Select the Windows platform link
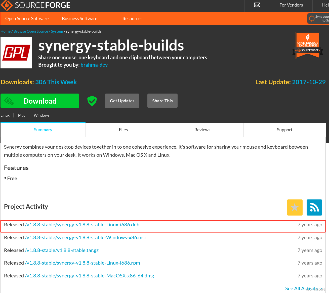Viewport: 329px width, 293px height. coord(42,115)
